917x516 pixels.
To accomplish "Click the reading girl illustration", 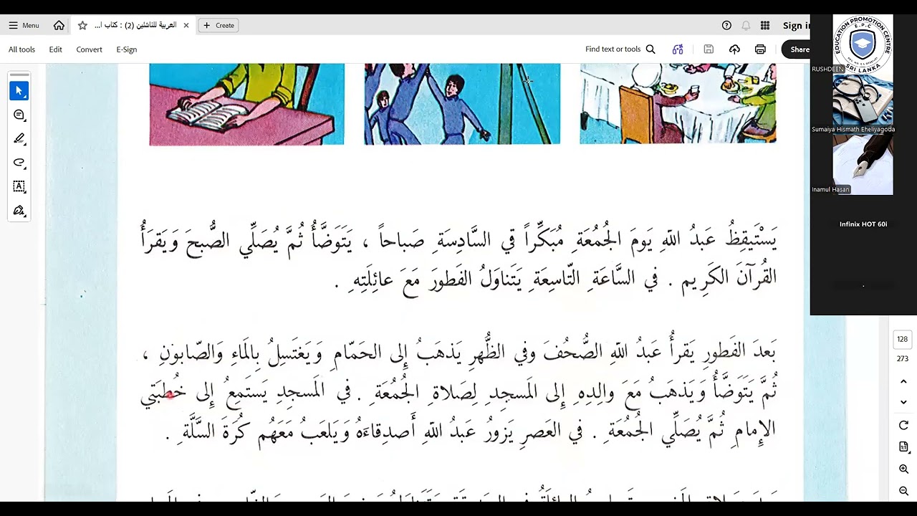I will (x=247, y=104).
